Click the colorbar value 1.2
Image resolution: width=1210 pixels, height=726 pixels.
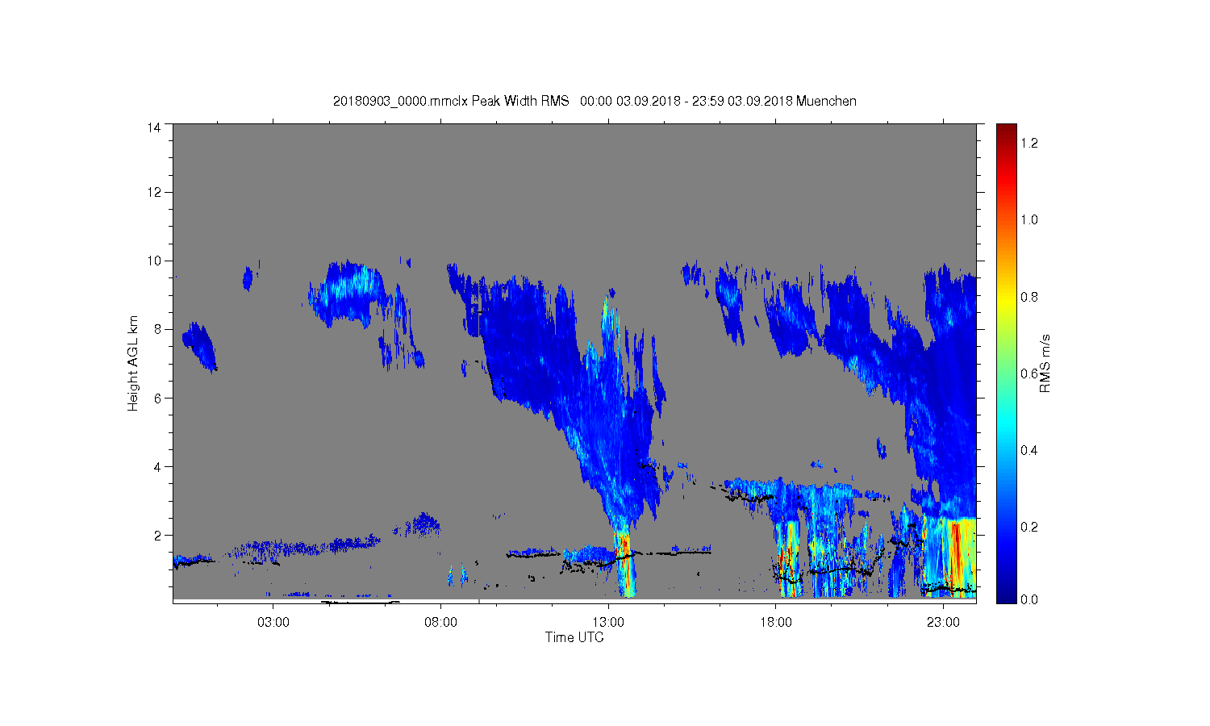(1029, 143)
